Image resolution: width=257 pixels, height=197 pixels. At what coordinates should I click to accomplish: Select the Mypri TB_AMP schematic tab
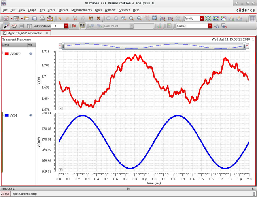click(24, 33)
